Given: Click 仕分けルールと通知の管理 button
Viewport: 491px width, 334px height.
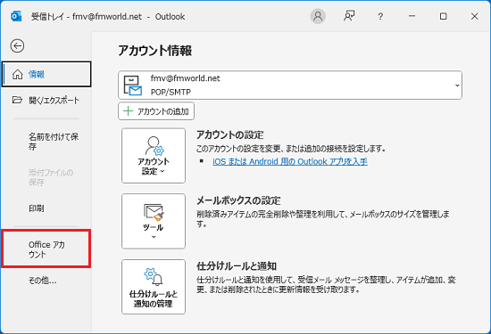Looking at the screenshot, I should coord(154,287).
